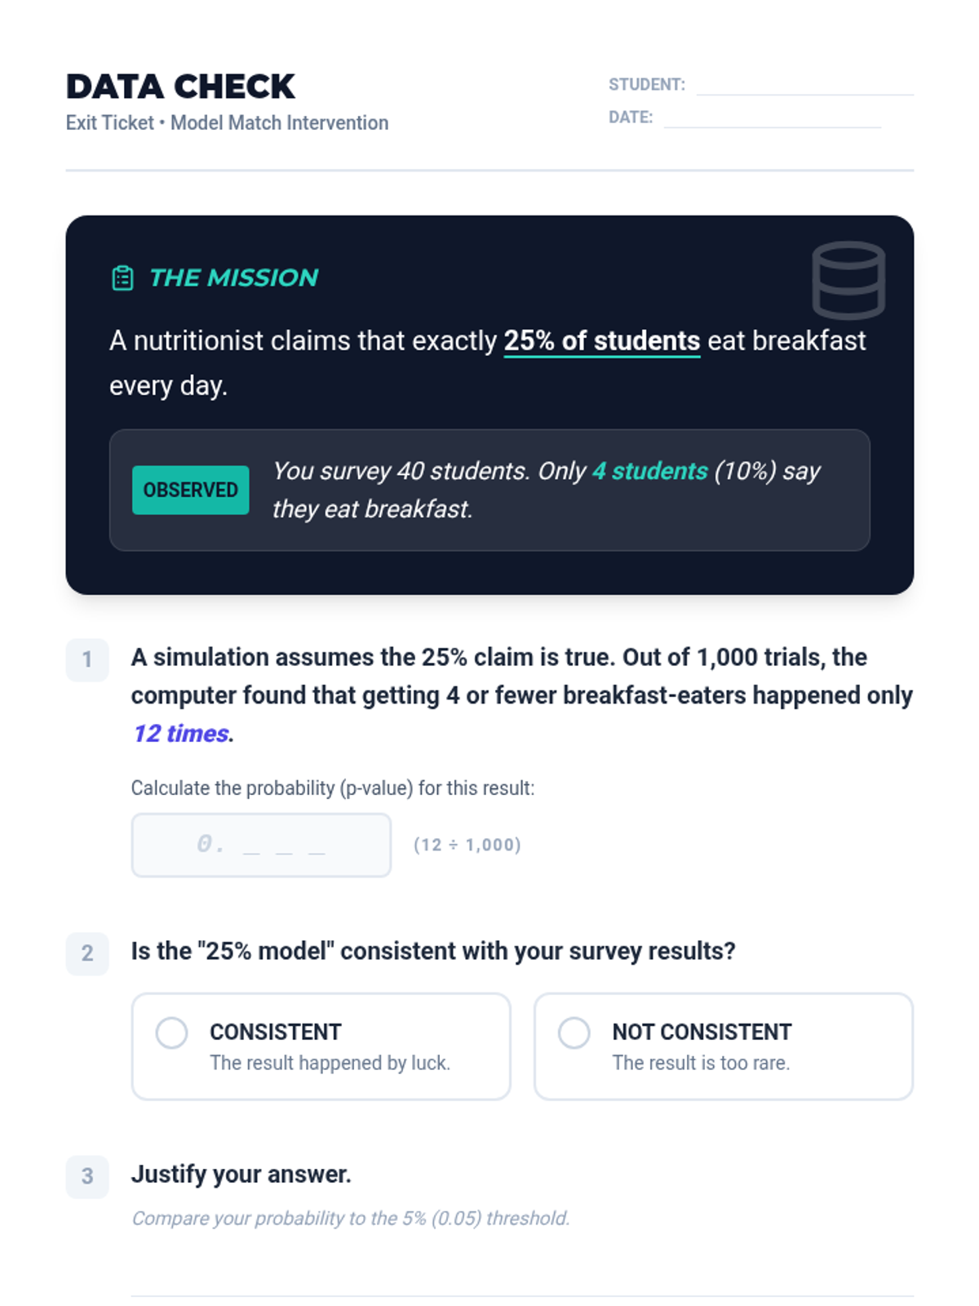Click the green OBSERVED badge

point(191,490)
